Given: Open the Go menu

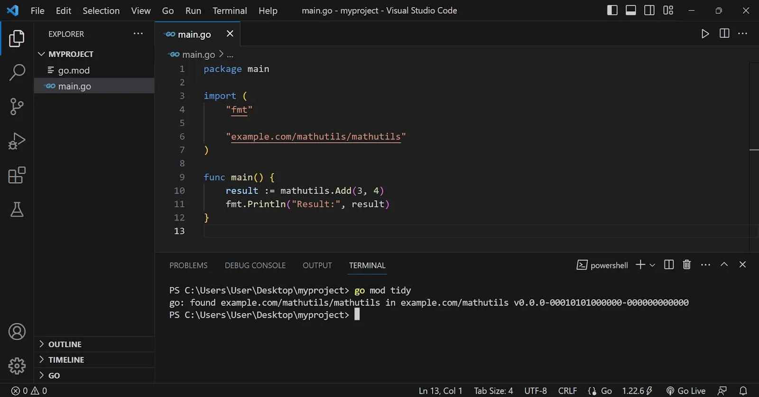Looking at the screenshot, I should coord(168,10).
